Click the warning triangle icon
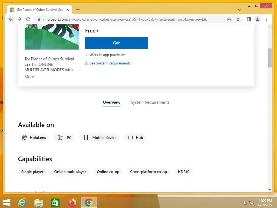277x208 pixels. tap(87, 63)
